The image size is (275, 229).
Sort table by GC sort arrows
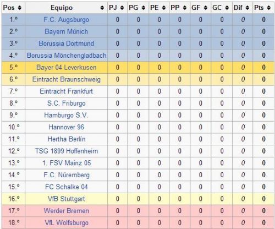click(227, 8)
